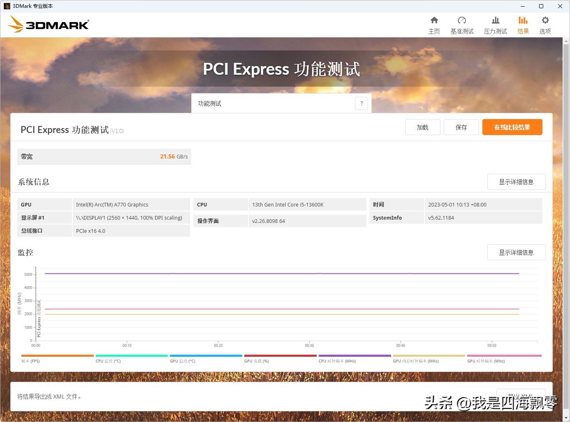Open 显示详细信息 under 监控
Image resolution: width=570 pixels, height=422 pixels.
click(x=517, y=252)
